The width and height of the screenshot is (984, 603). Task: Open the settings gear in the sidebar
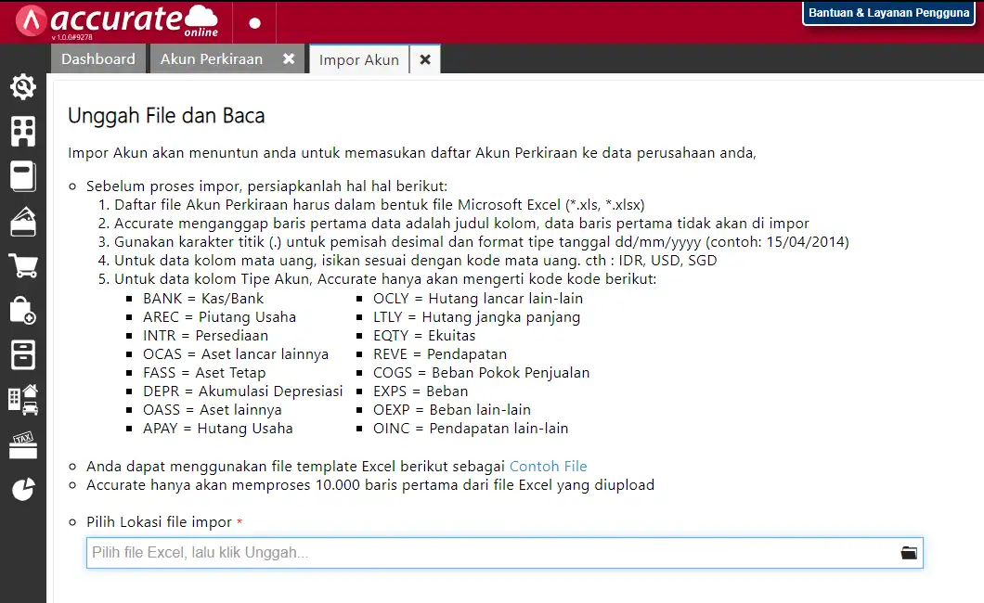[23, 87]
